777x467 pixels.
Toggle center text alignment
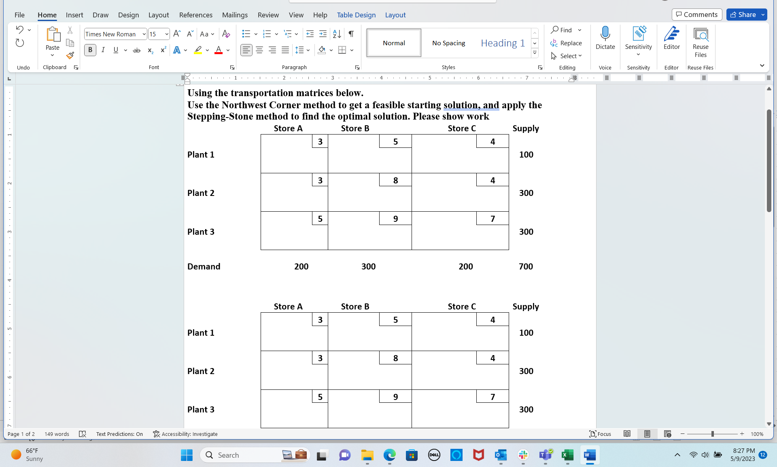tap(259, 50)
